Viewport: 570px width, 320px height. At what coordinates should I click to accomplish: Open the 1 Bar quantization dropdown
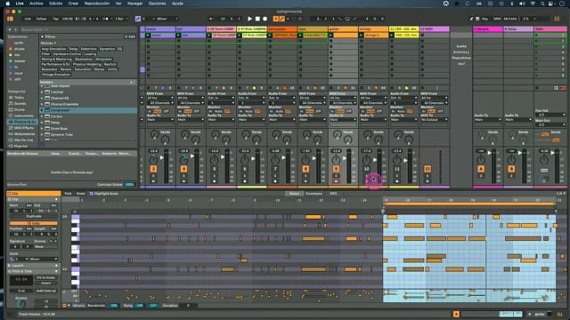pos(121,19)
